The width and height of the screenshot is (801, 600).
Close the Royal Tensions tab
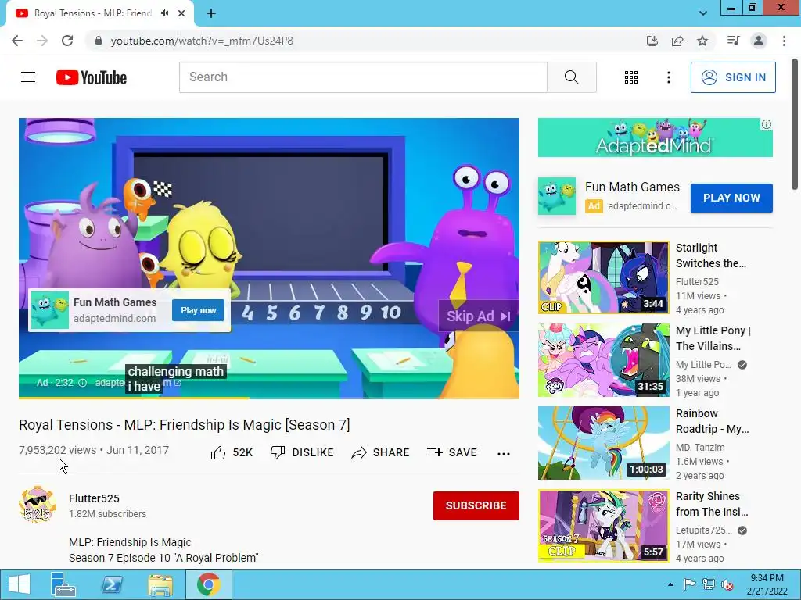(x=181, y=13)
